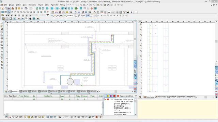Open the Aksonometria tab in right pane
Viewport: 218px width, 122px height.
[161, 97]
